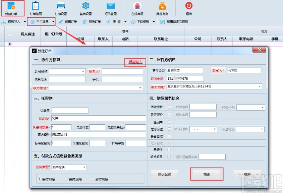Viewport: 283px width, 193px height.
Task: Select the 寄付现结 radio button
Action: [66, 179]
